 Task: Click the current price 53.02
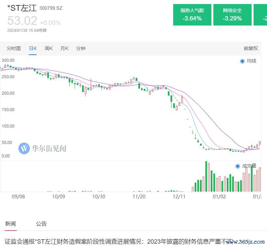tap(22, 21)
